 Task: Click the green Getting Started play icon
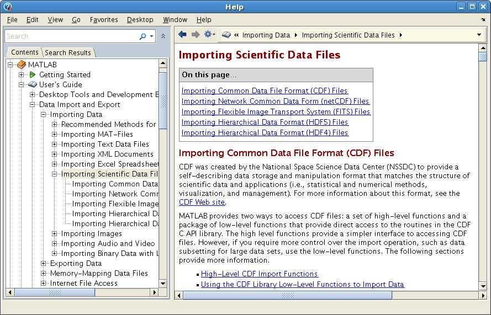click(33, 74)
